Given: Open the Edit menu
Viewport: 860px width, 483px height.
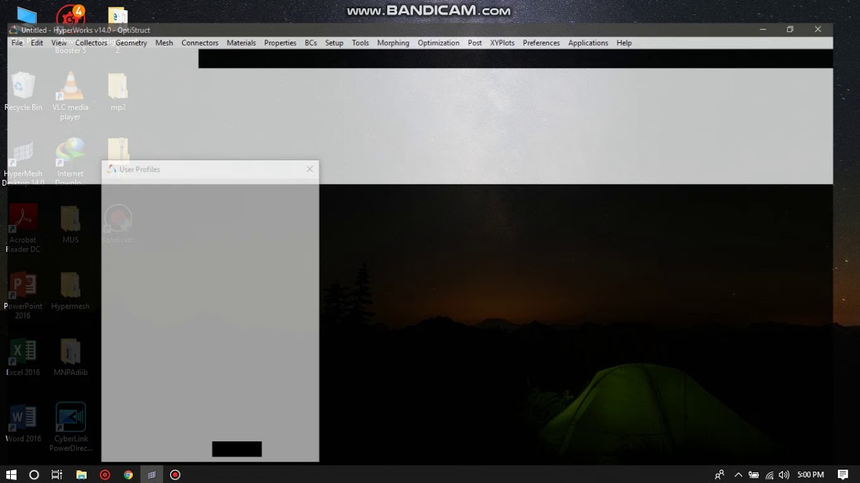Looking at the screenshot, I should point(37,43).
